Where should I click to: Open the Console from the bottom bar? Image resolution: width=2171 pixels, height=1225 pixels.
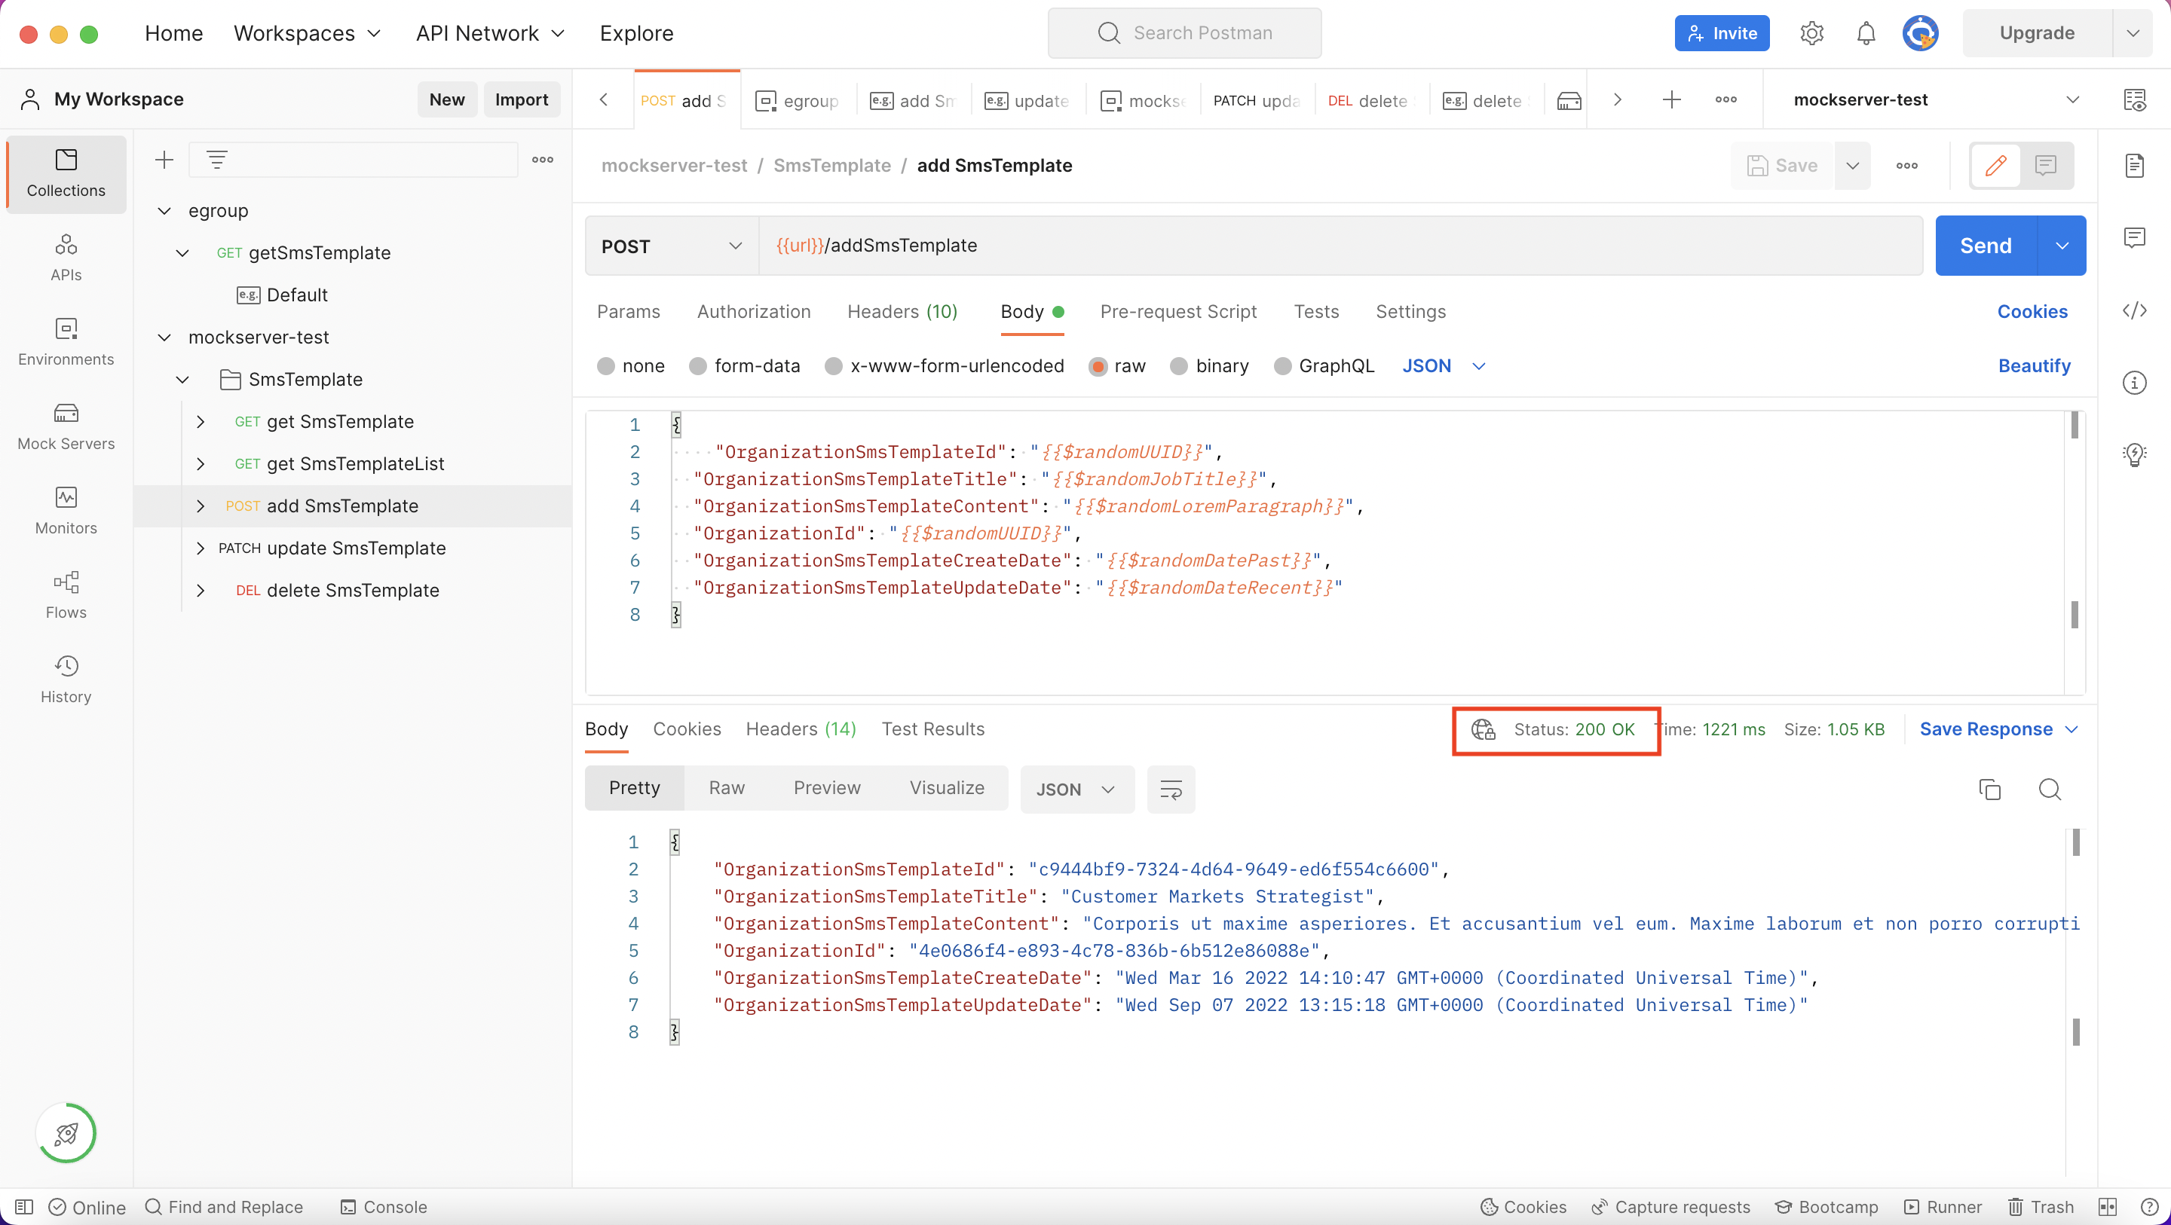[x=384, y=1206]
